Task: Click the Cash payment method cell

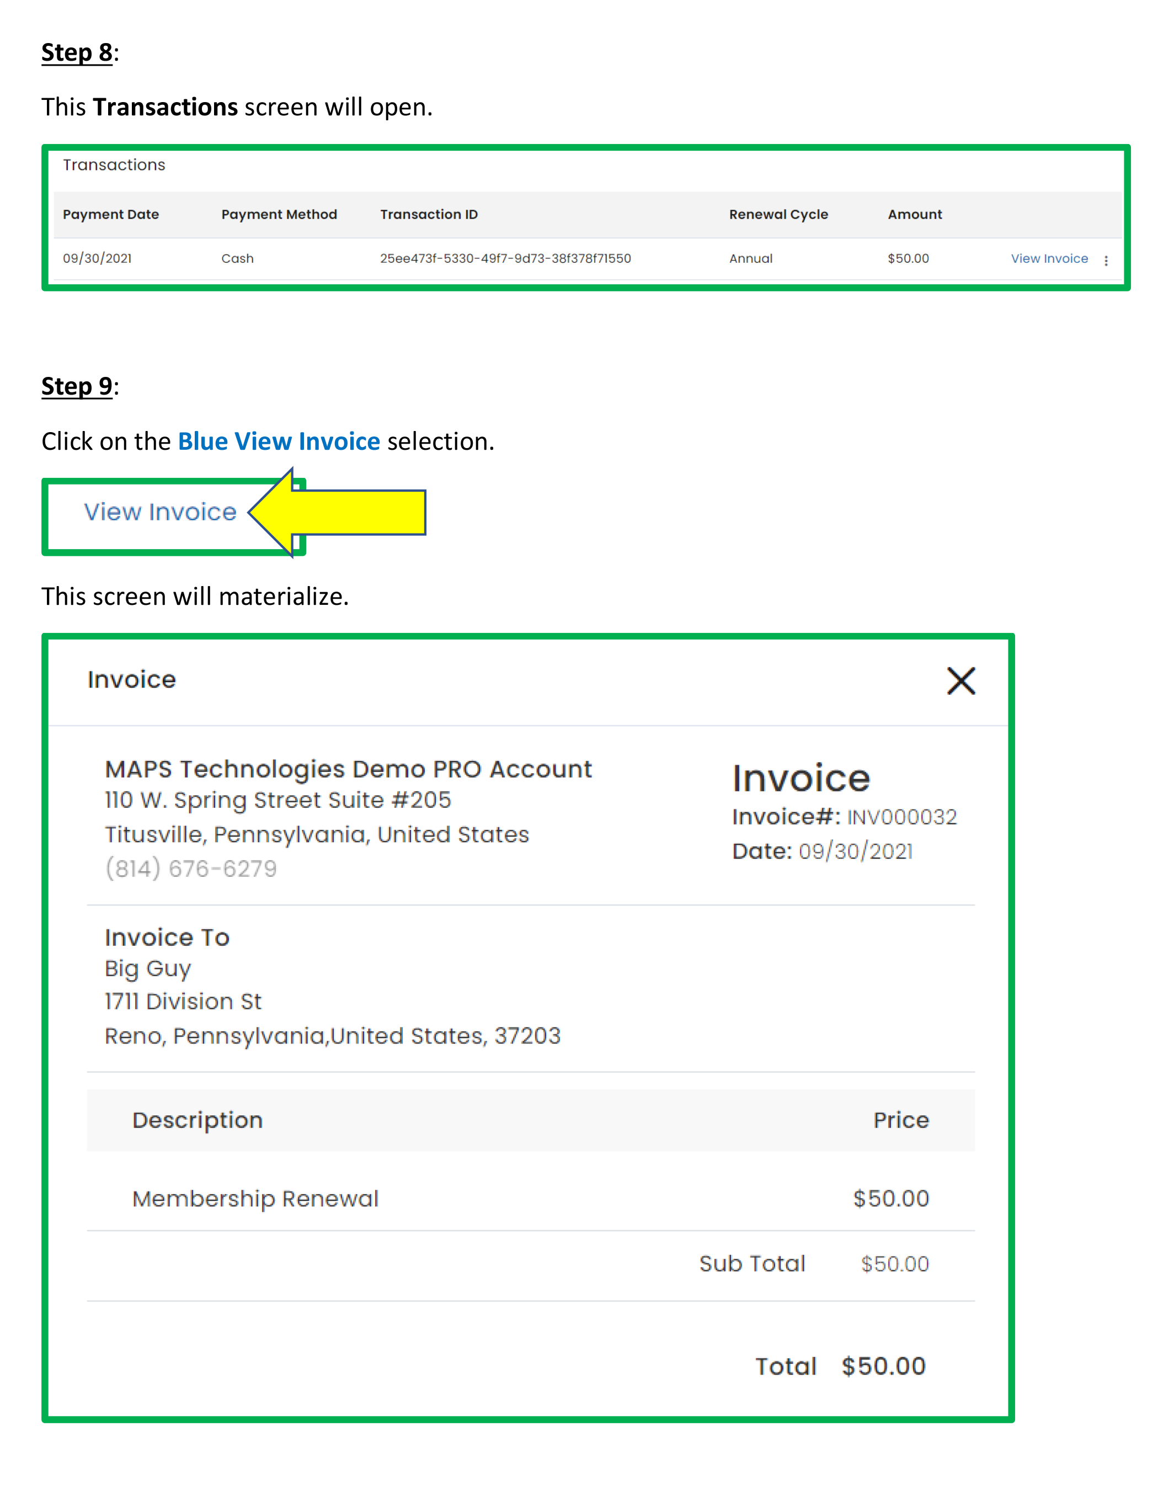Action: click(x=237, y=259)
